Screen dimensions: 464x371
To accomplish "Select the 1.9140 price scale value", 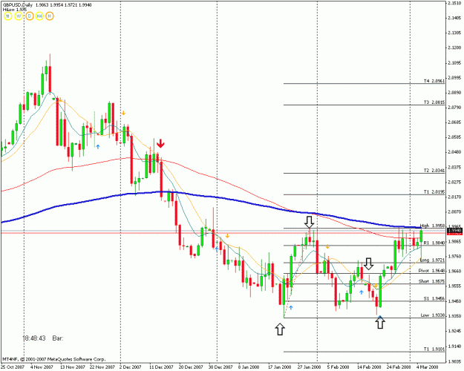I will 455,346.
